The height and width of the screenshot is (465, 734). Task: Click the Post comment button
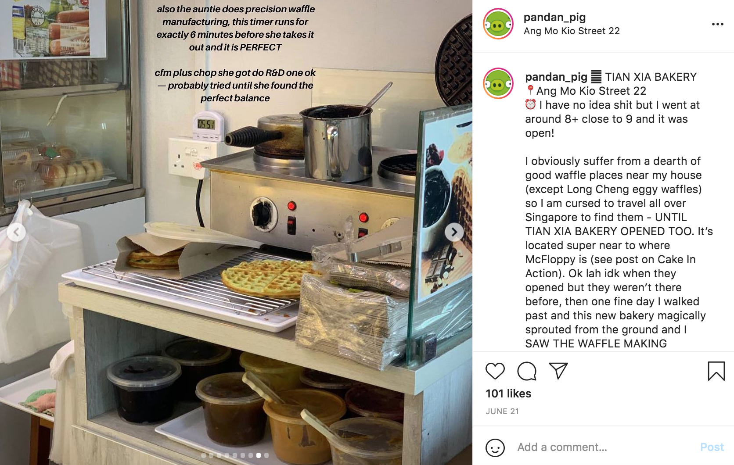[x=712, y=447]
